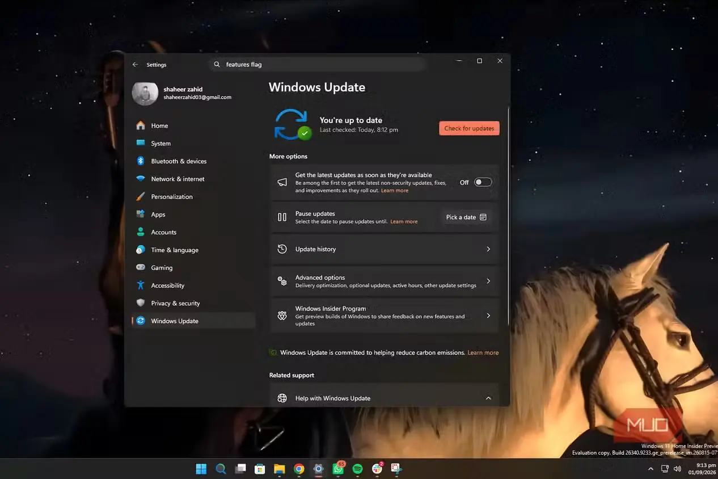This screenshot has width=718, height=479.
Task: Open Microsoft Store from the taskbar
Action: [x=260, y=469]
